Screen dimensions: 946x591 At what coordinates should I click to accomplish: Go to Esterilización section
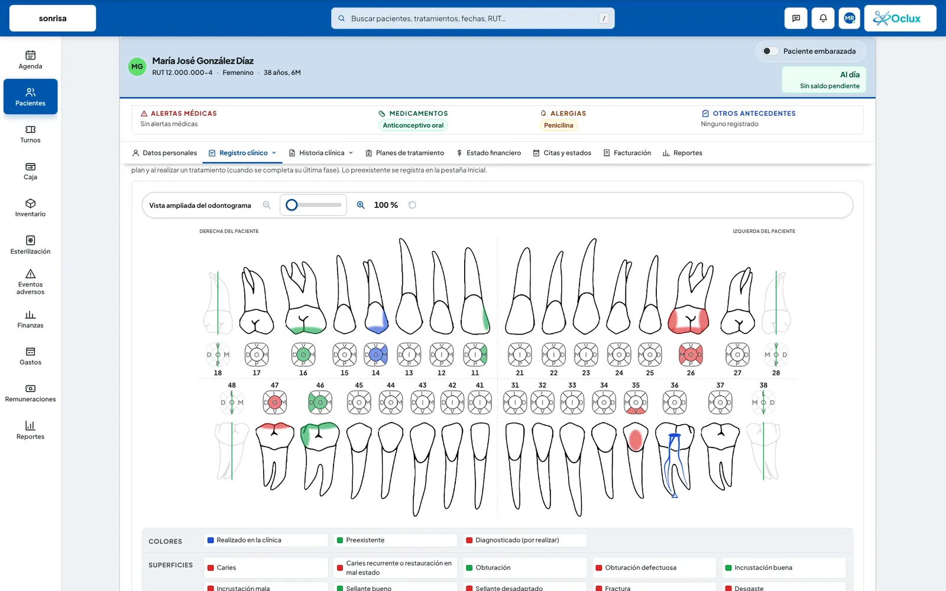tap(30, 245)
